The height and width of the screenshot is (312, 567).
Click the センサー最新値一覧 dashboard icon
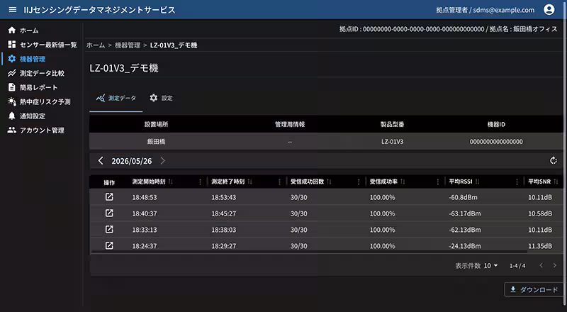pos(12,45)
